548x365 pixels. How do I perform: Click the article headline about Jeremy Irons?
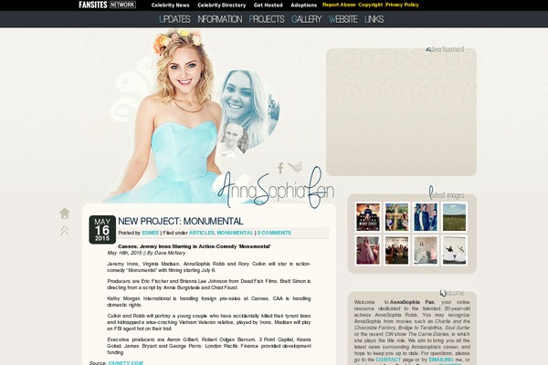(195, 246)
